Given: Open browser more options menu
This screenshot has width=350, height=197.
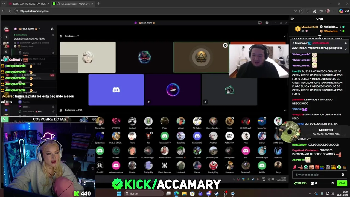Looking at the screenshot, I should coord(334,11).
